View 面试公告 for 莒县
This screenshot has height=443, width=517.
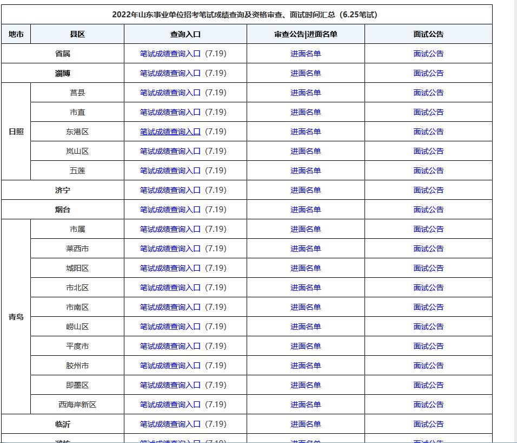pos(429,93)
